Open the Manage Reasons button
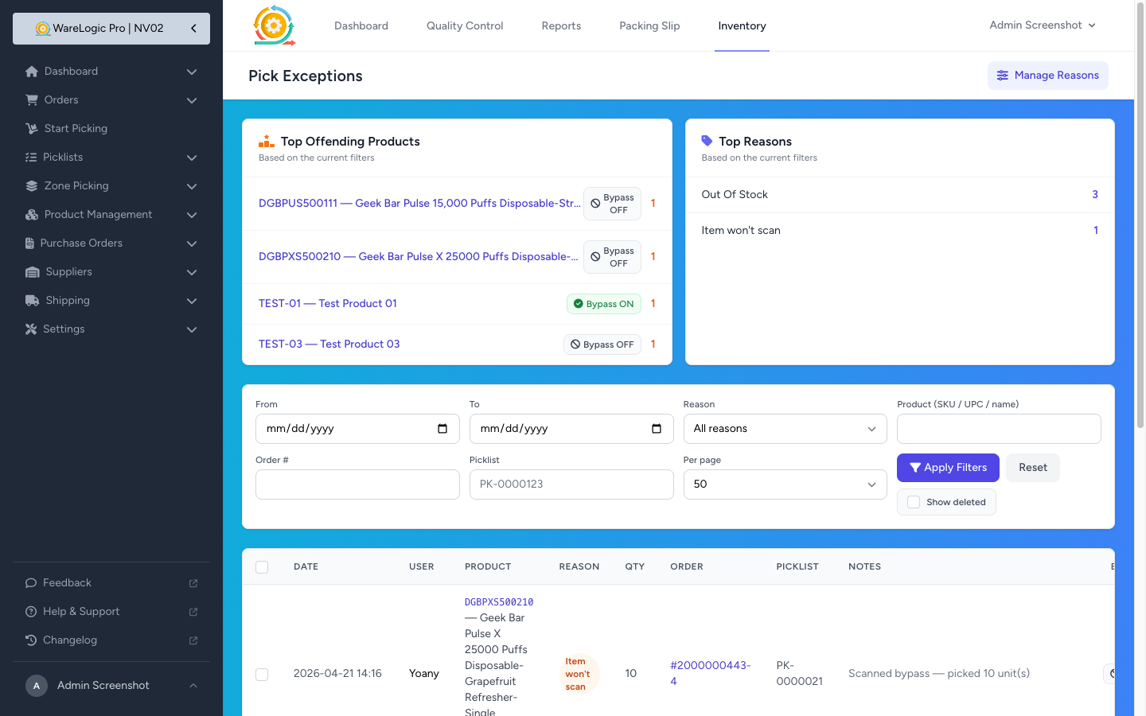Screen dimensions: 1146x716 coord(1047,76)
